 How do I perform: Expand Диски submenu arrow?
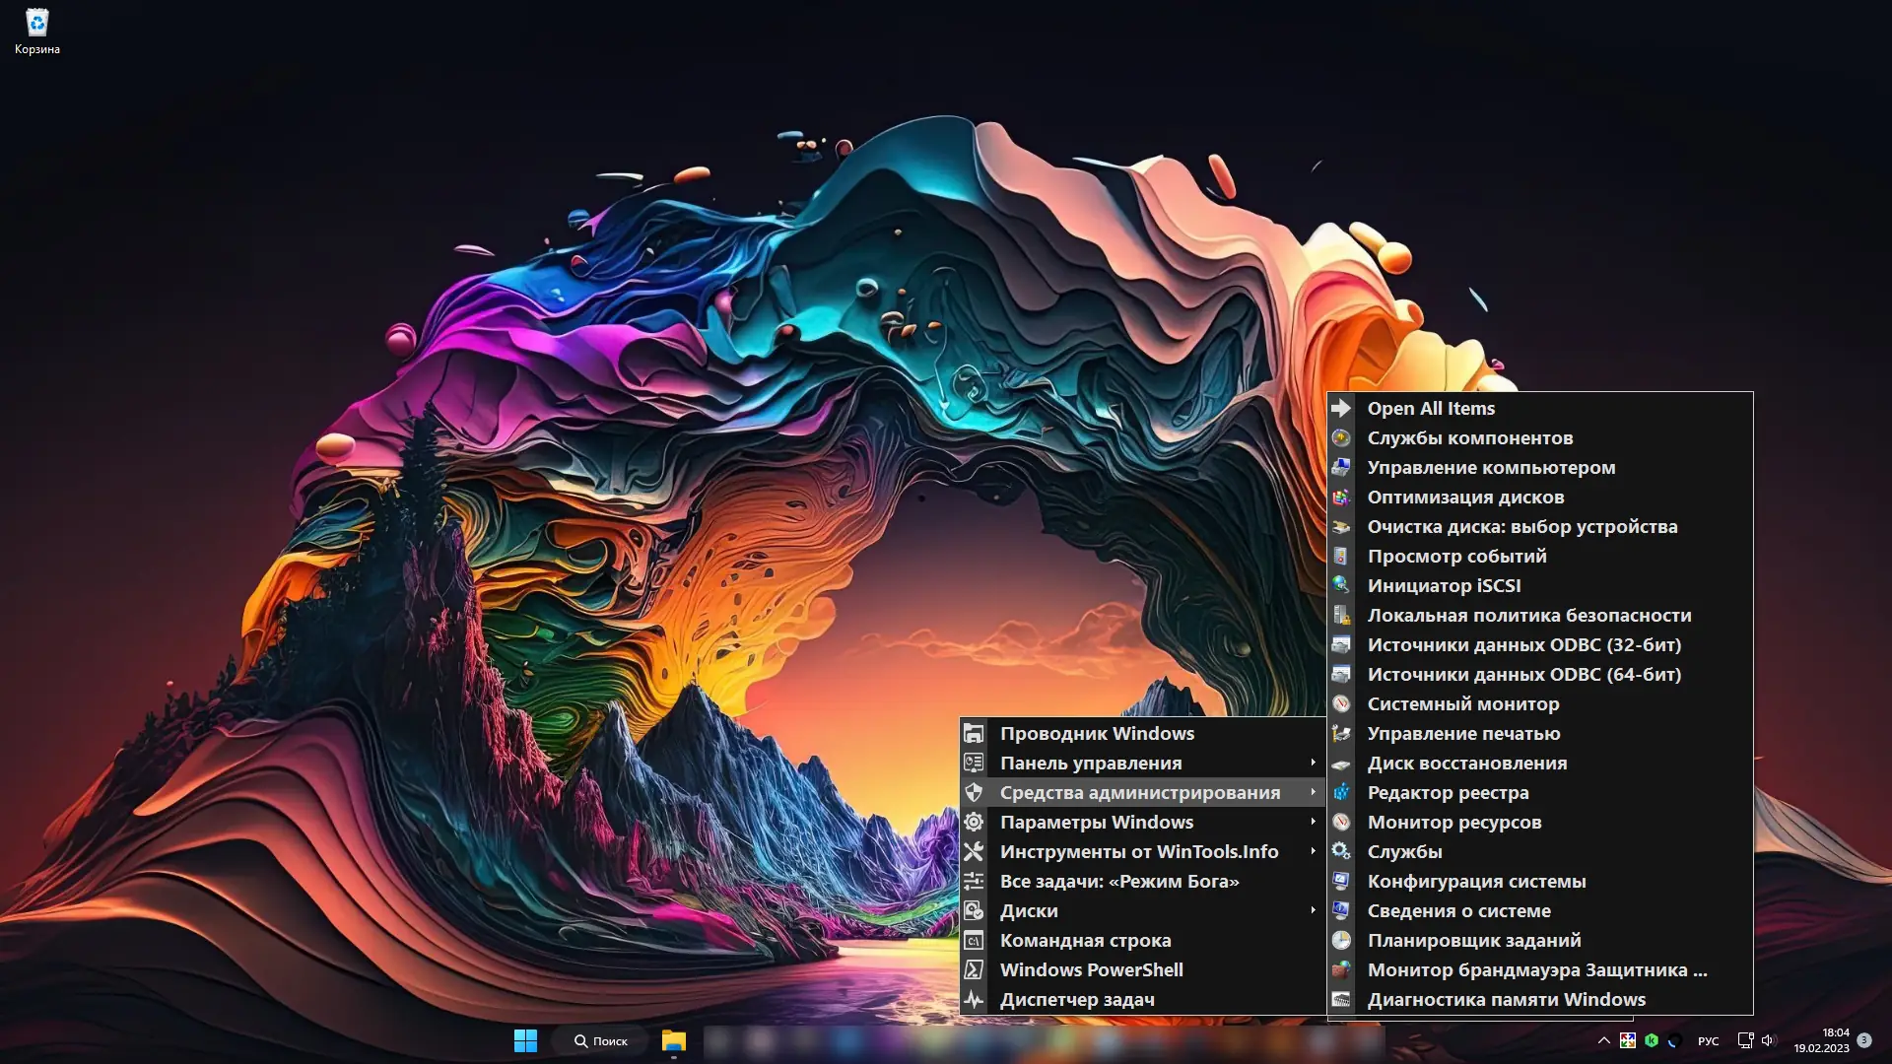(1313, 910)
